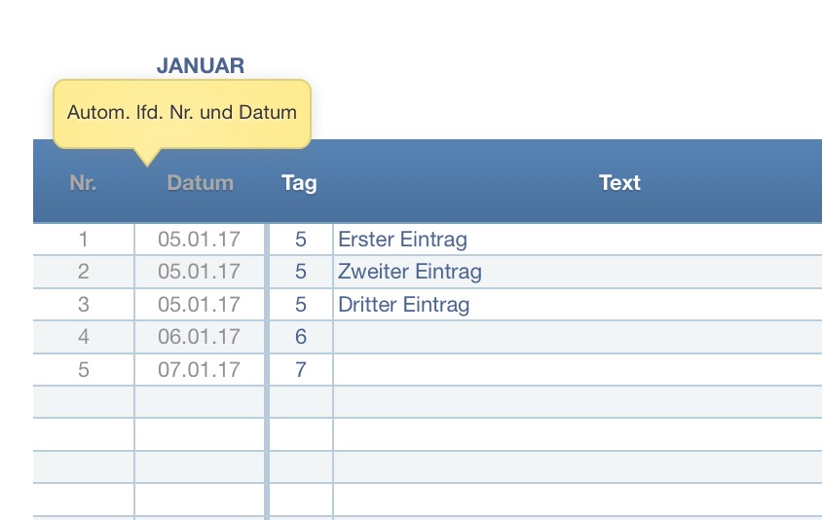Click the empty Text cell beside 06.01.17
The image size is (822, 520).
577,337
